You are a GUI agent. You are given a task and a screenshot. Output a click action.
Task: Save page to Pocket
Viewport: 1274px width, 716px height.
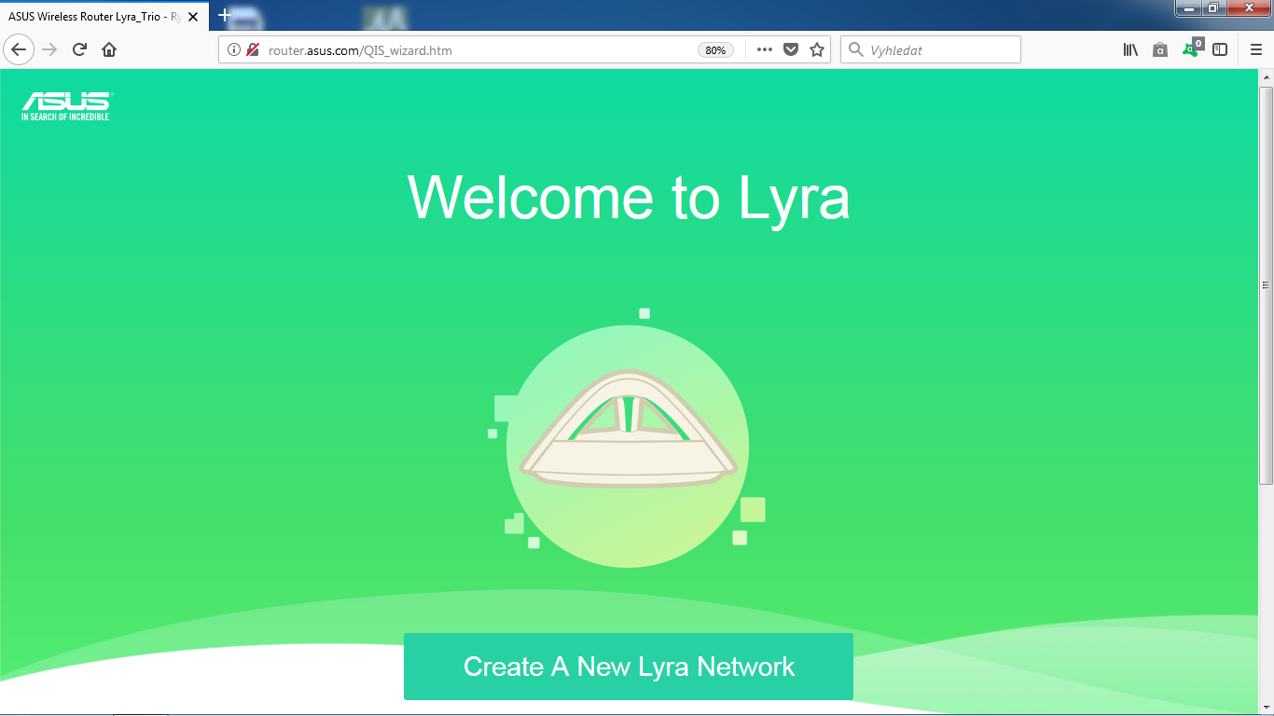[791, 49]
